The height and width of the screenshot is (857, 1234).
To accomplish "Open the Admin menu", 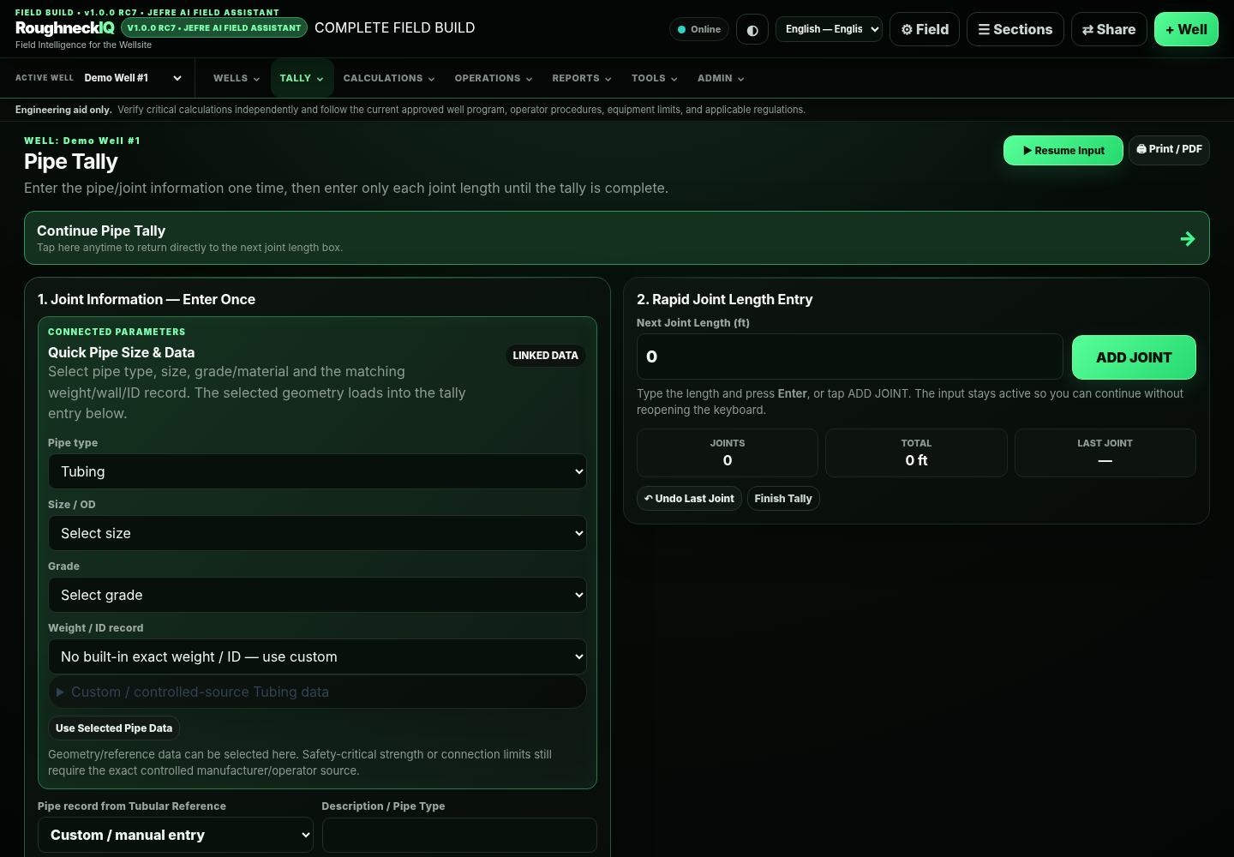I will 721,78.
